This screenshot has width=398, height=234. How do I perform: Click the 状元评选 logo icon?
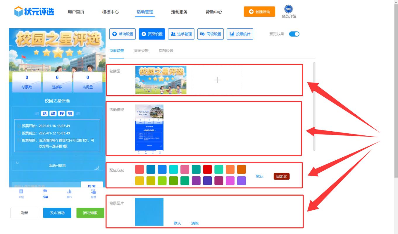[19, 12]
